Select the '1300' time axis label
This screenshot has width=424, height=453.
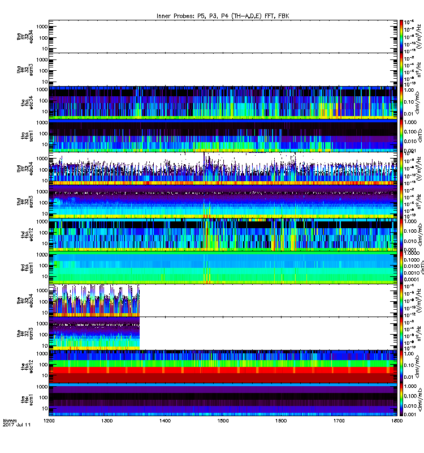tap(107, 421)
